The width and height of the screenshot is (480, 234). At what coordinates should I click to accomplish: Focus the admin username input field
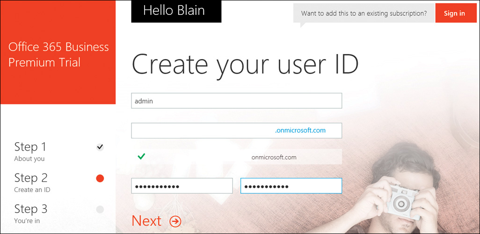coord(236,101)
